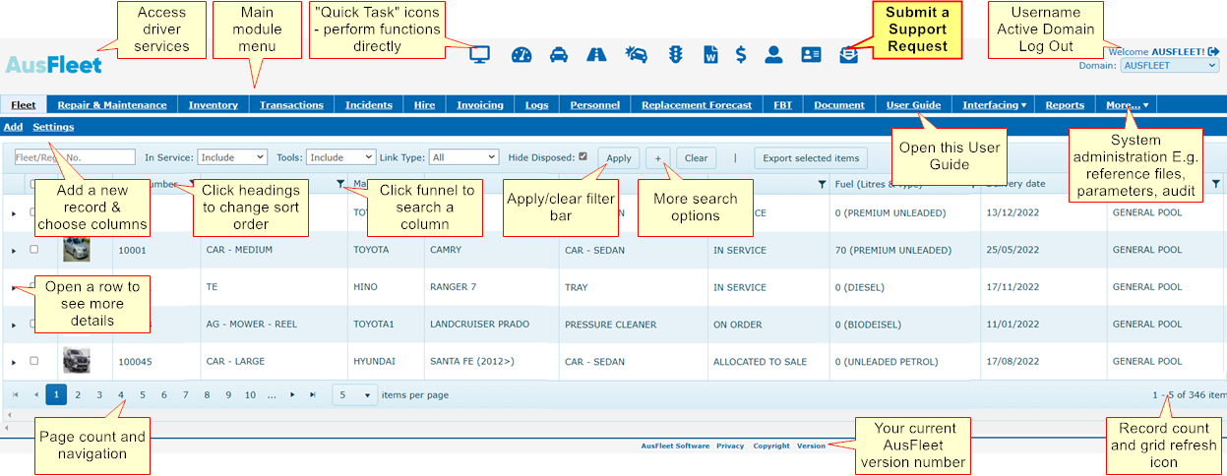
Task: Click the monitor quick task icon
Action: tap(479, 55)
